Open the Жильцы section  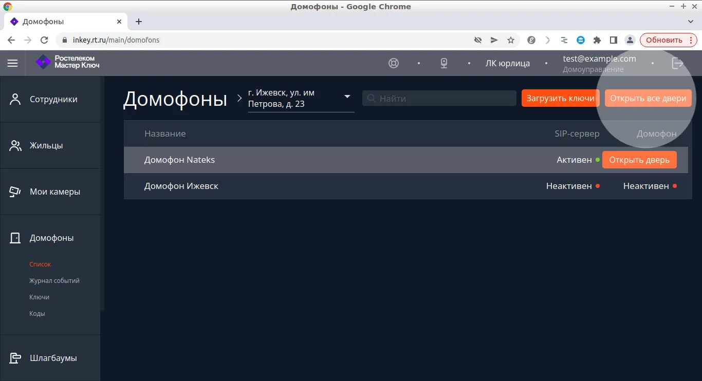50,145
